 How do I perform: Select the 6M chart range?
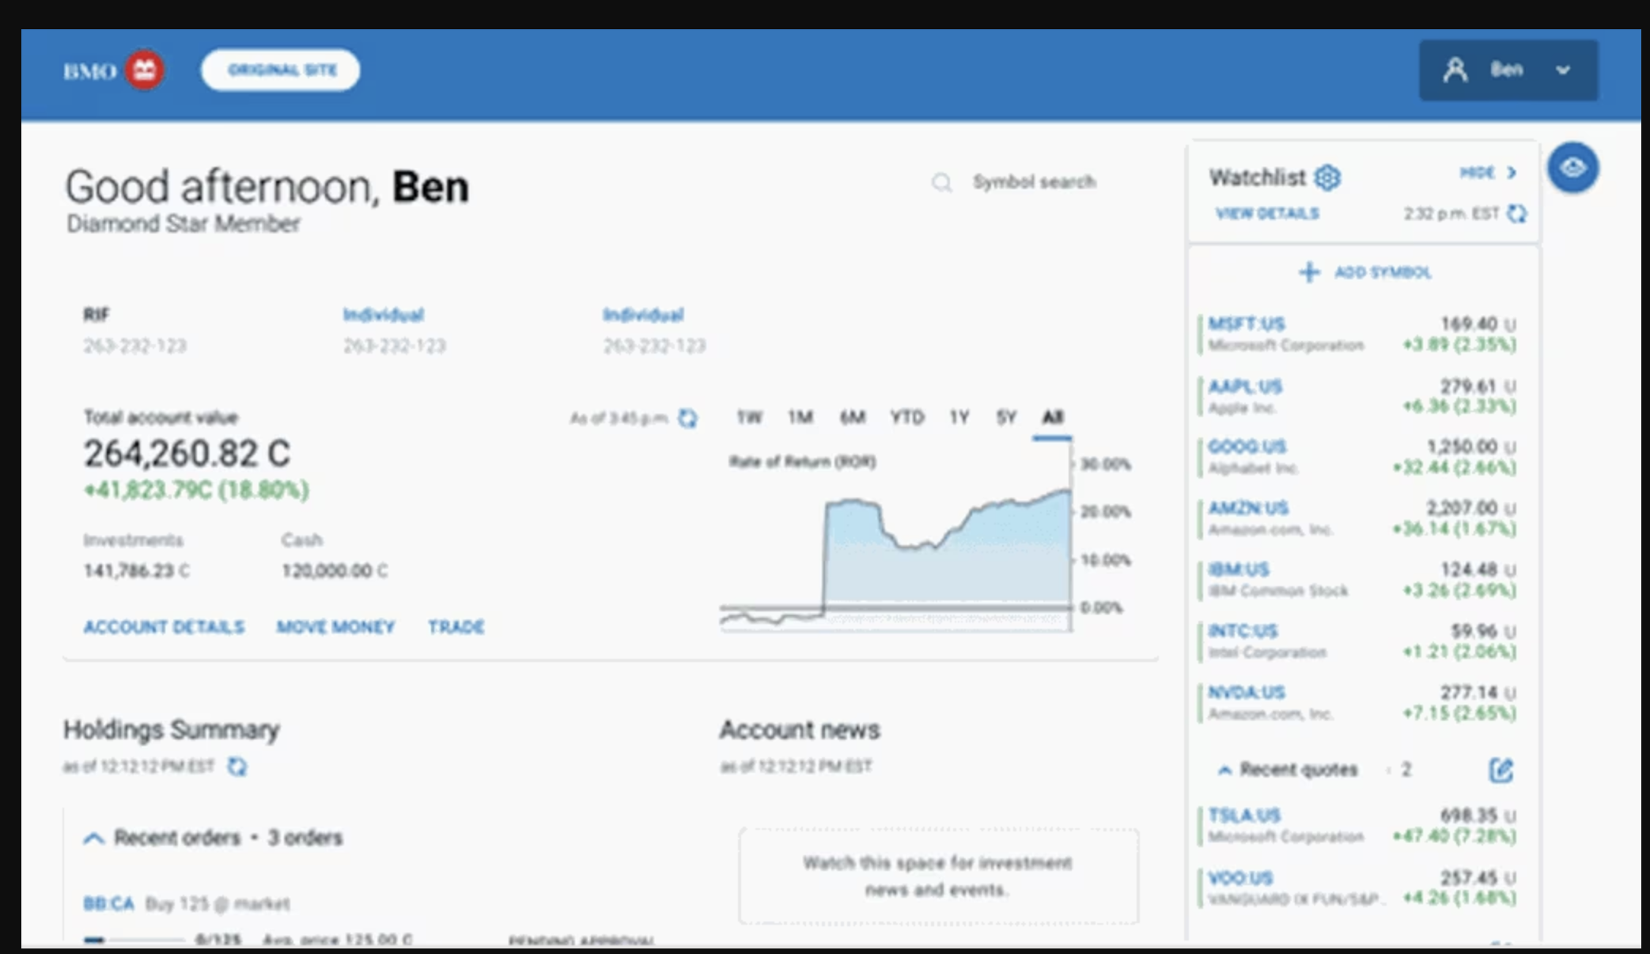pos(852,417)
